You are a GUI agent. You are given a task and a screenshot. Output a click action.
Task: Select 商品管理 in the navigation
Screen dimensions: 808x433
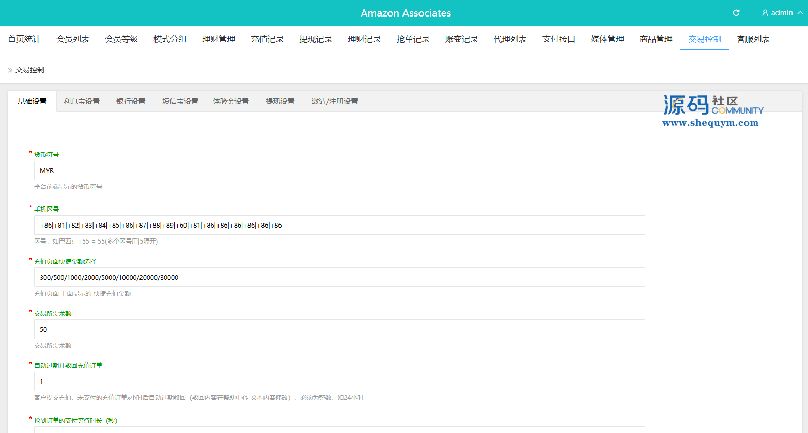[x=656, y=39]
